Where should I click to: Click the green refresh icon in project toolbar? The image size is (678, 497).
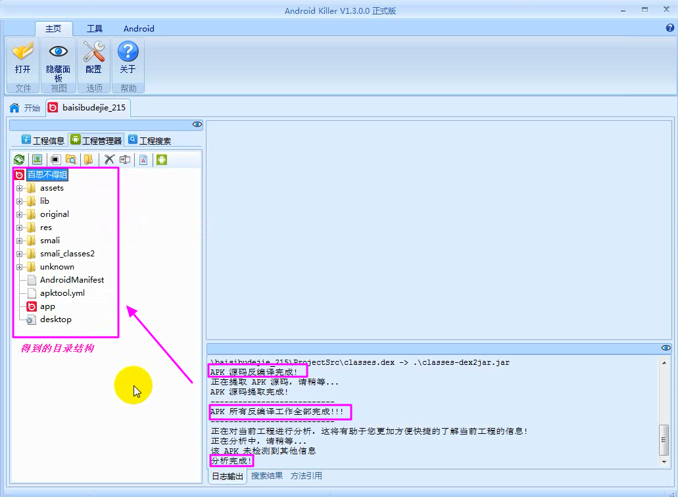pyautogui.click(x=19, y=160)
